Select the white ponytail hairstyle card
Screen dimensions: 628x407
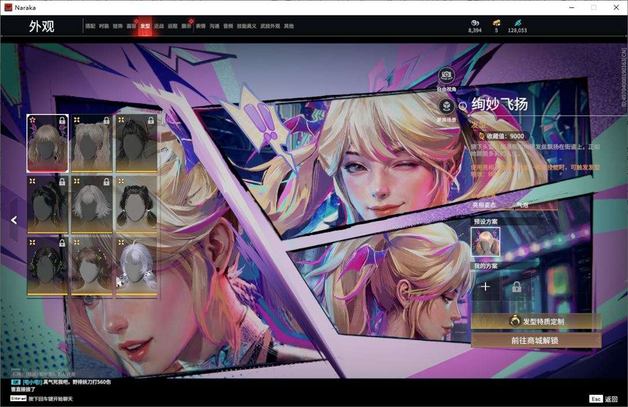(136, 267)
